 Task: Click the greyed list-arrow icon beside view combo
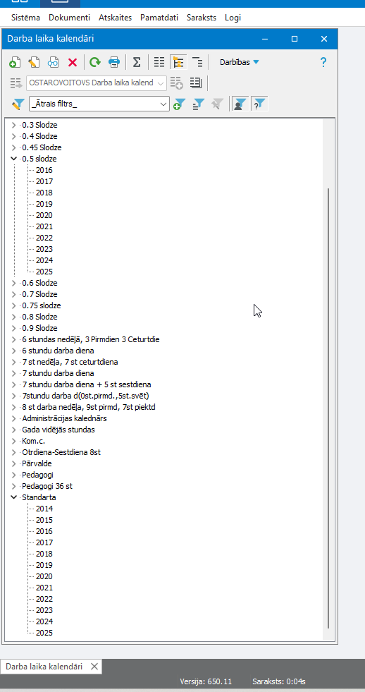pyautogui.click(x=16, y=83)
